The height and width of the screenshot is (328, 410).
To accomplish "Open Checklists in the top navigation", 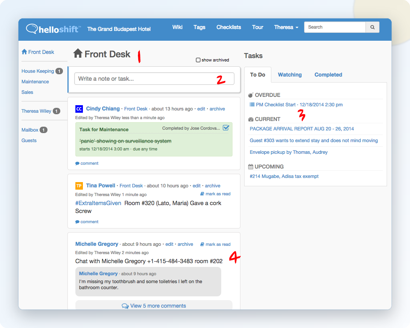I will pyautogui.click(x=228, y=27).
